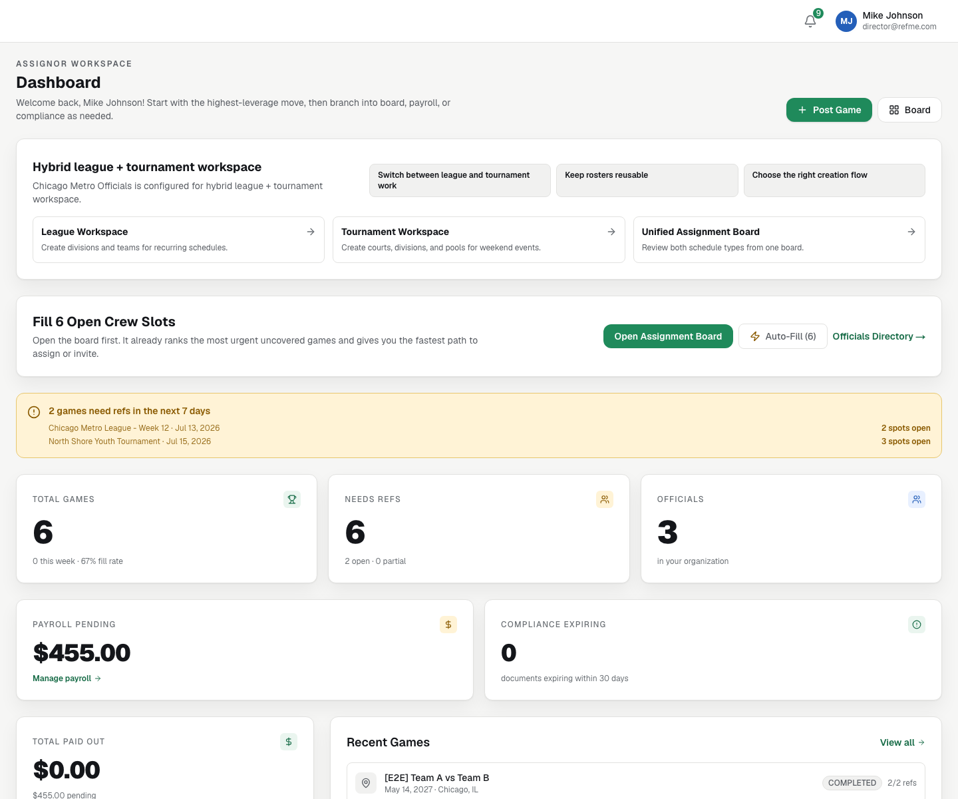Select 'Keep rosters reusable' chip

tap(647, 180)
